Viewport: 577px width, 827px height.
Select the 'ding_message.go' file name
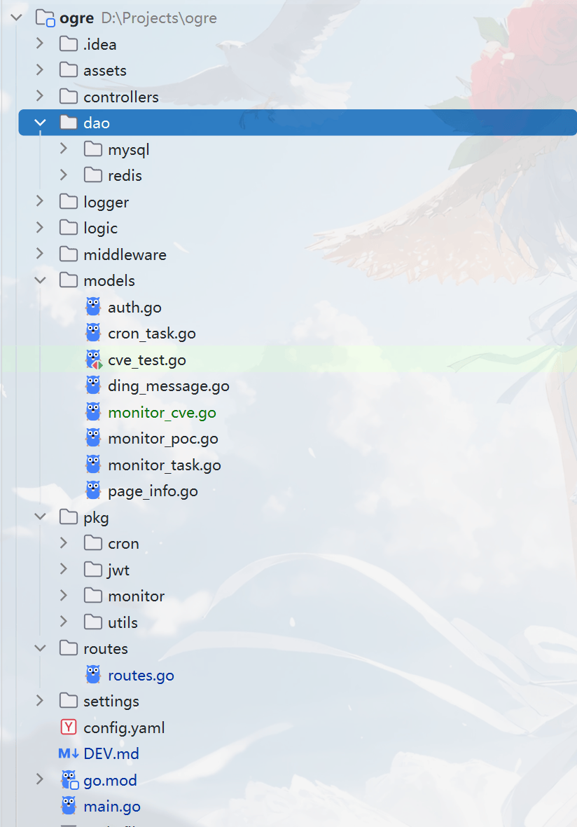click(169, 387)
